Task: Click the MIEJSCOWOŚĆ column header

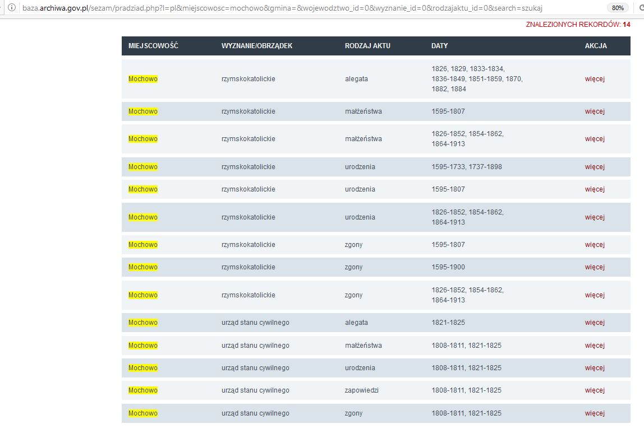Action: (153, 46)
